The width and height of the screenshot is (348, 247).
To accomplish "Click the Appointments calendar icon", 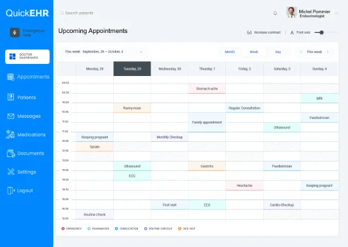I will [x=10, y=77].
